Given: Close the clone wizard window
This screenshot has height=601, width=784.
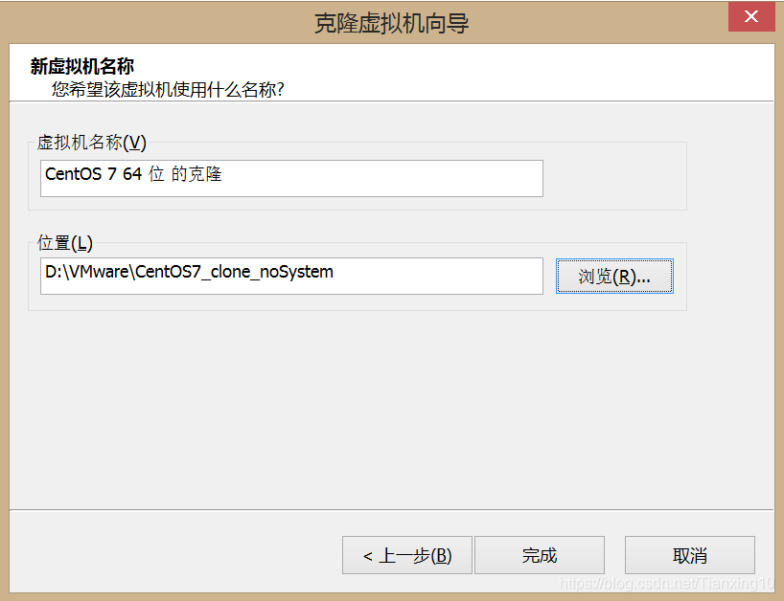Looking at the screenshot, I should [751, 16].
